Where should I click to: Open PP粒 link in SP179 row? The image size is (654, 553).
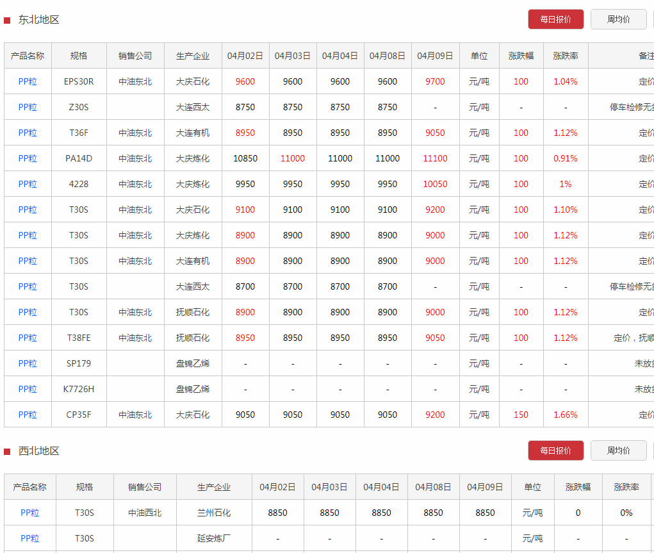pos(28,363)
